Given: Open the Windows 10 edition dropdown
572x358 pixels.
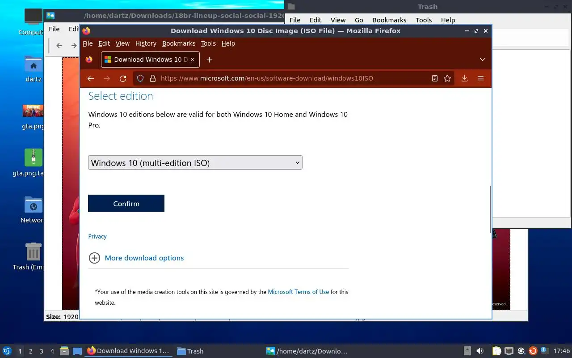Looking at the screenshot, I should tap(195, 162).
